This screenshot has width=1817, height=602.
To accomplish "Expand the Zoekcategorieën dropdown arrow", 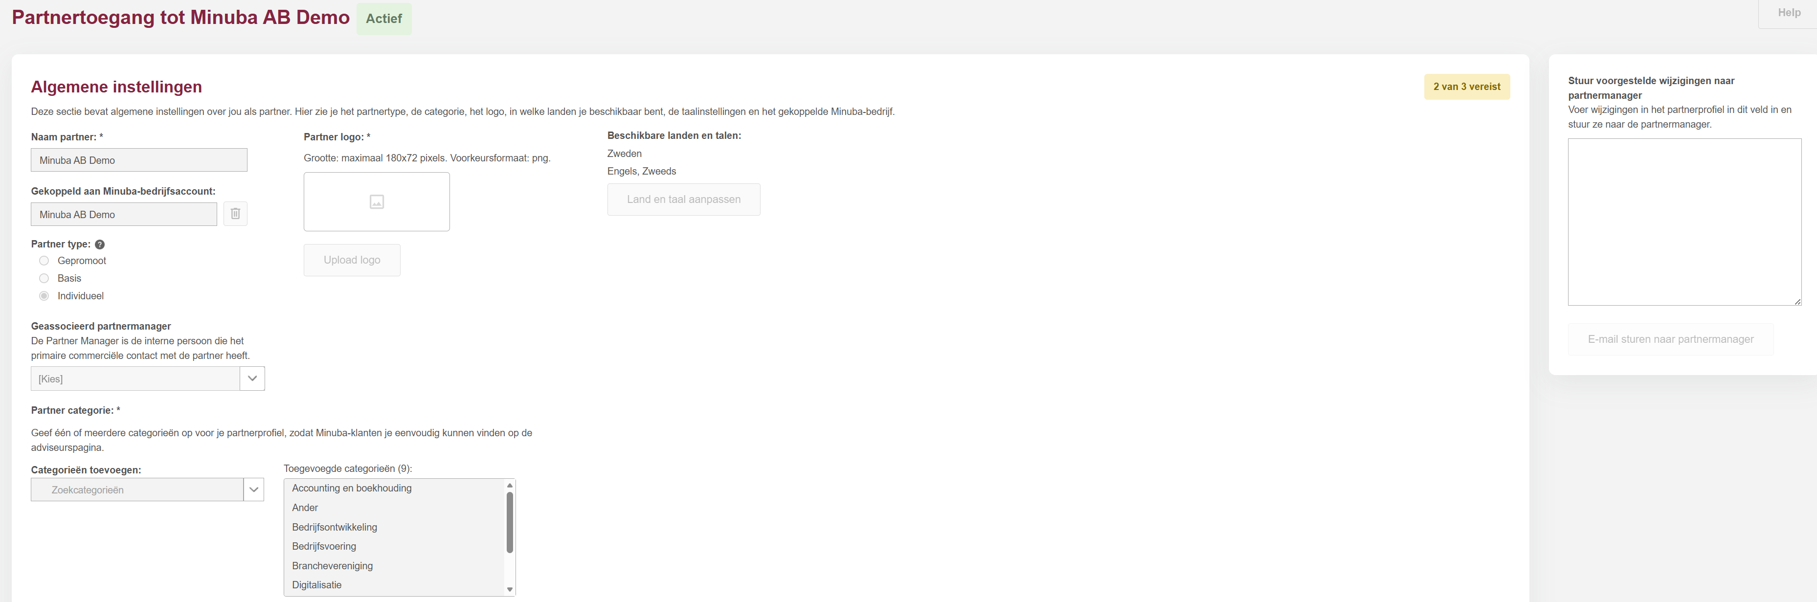I will [253, 490].
